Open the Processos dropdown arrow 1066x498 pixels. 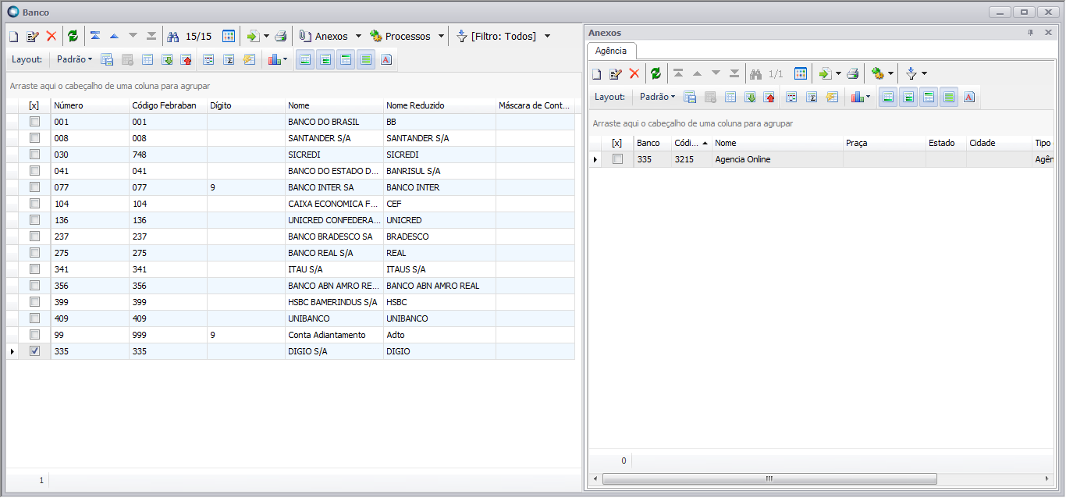(x=441, y=36)
